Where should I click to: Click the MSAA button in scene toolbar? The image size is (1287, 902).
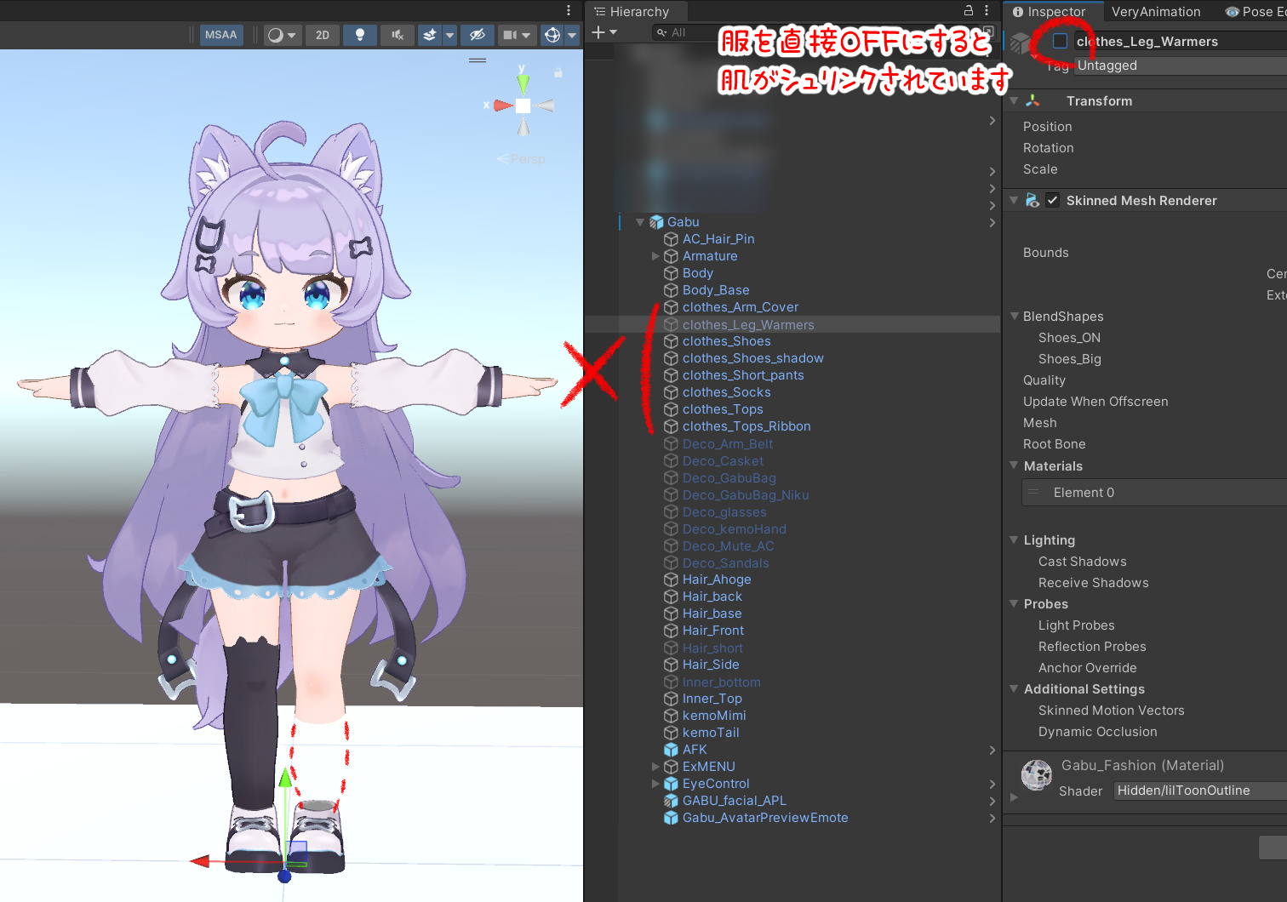coord(221,35)
